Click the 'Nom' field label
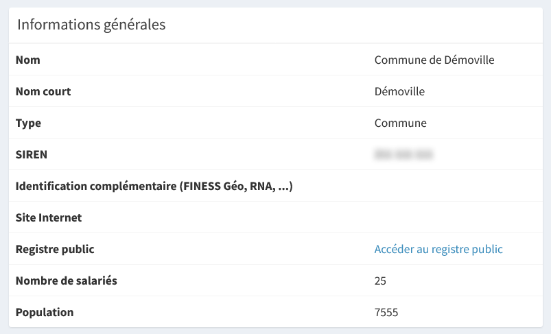Viewport: 551px width, 334px height. pos(28,60)
